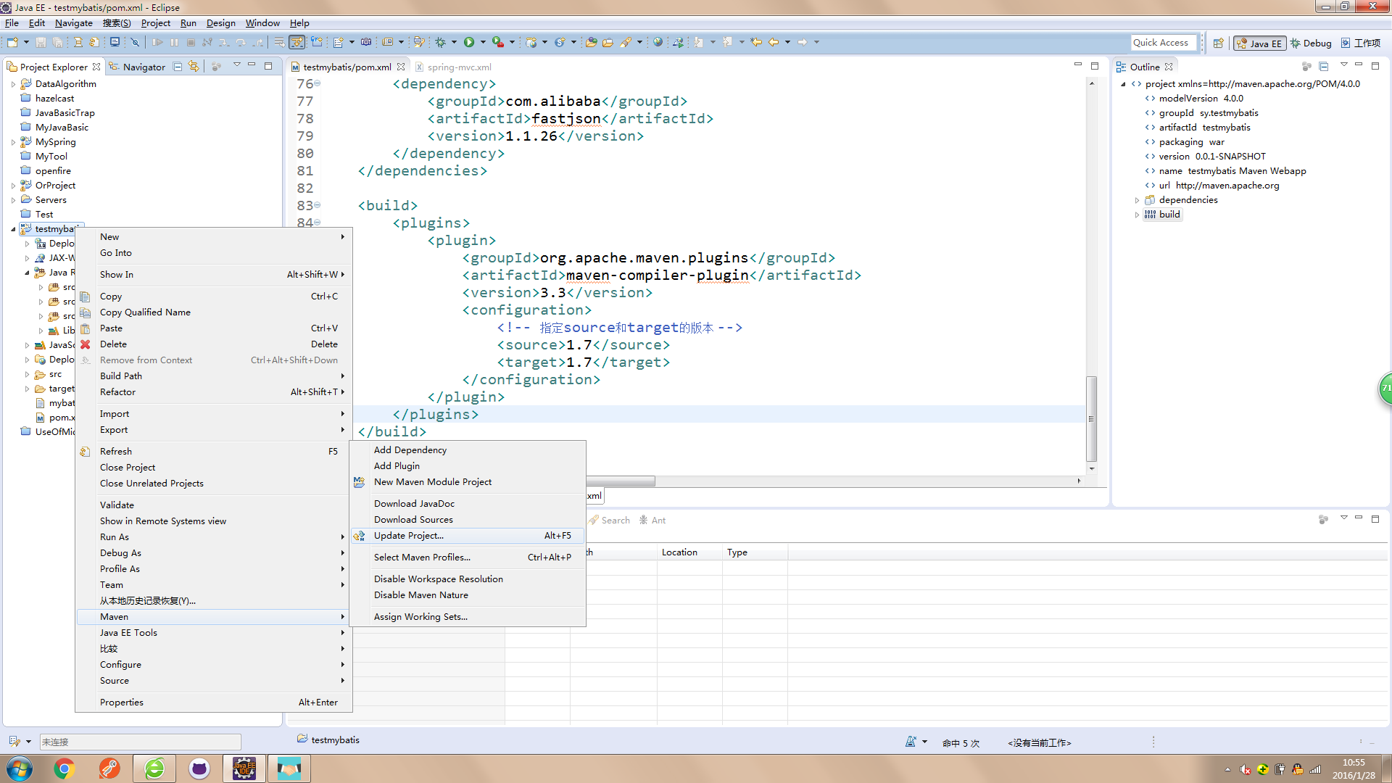Close the Project Explorer view tab
The image size is (1392, 783).
96,67
